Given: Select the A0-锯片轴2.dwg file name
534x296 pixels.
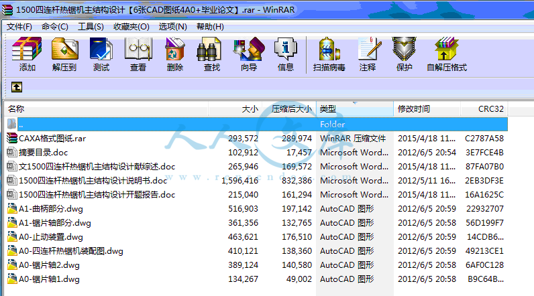Looking at the screenshot, I should [49, 265].
